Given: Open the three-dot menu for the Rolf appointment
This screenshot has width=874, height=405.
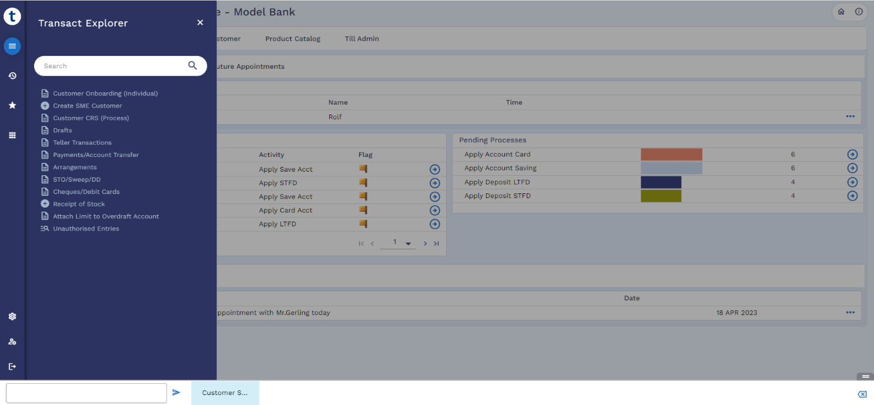Looking at the screenshot, I should click(x=850, y=116).
